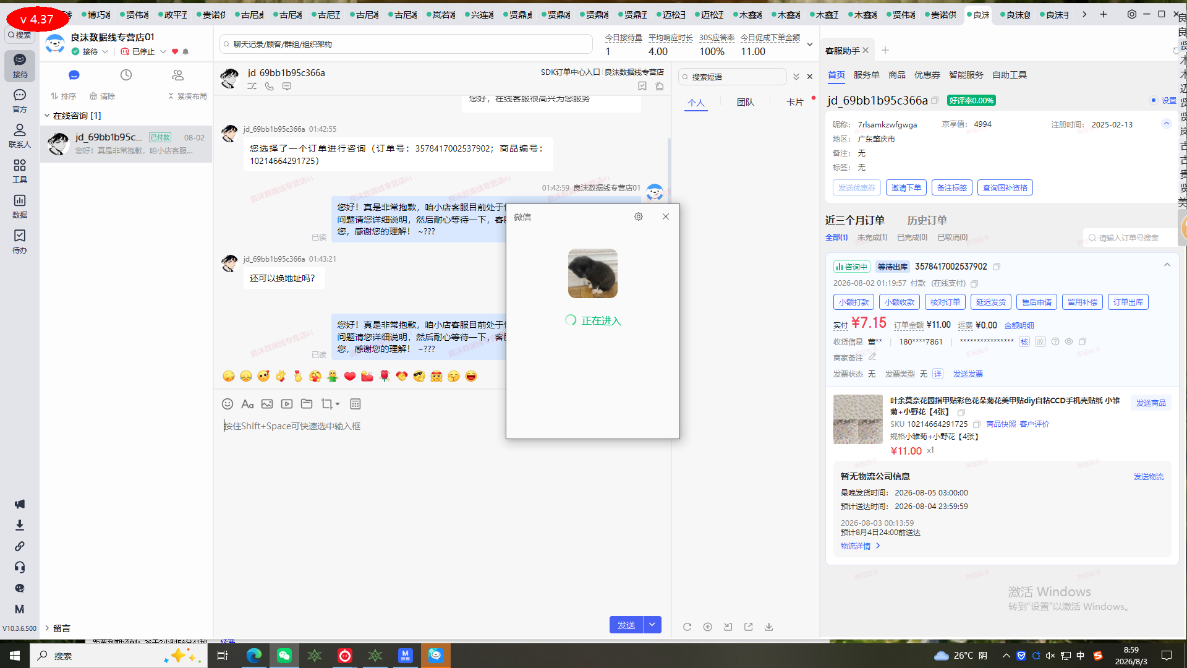Open the Windows Start menu

[15, 656]
